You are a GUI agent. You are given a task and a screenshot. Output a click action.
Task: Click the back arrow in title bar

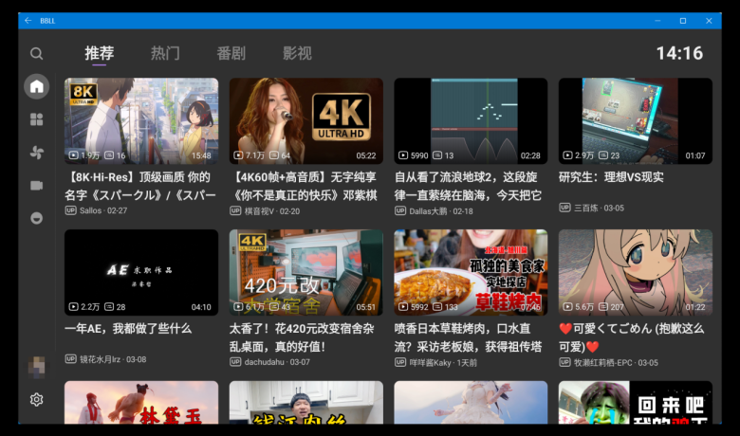click(x=28, y=20)
